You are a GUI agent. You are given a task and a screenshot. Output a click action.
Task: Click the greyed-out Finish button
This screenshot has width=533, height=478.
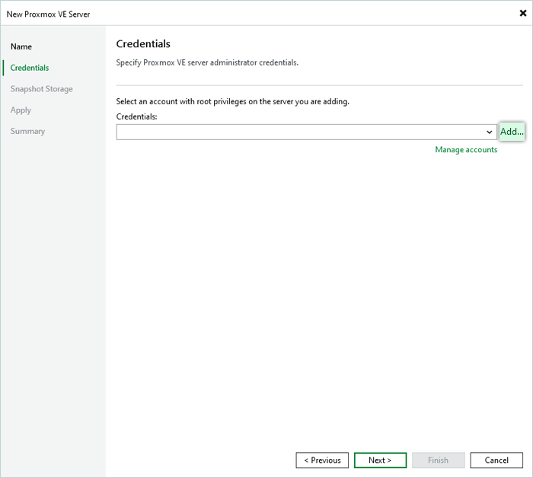[x=438, y=460]
